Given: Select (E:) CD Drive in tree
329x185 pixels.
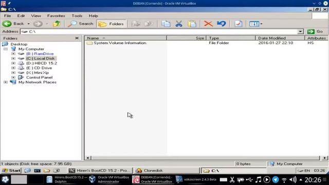Looking at the screenshot, I should (x=39, y=68).
